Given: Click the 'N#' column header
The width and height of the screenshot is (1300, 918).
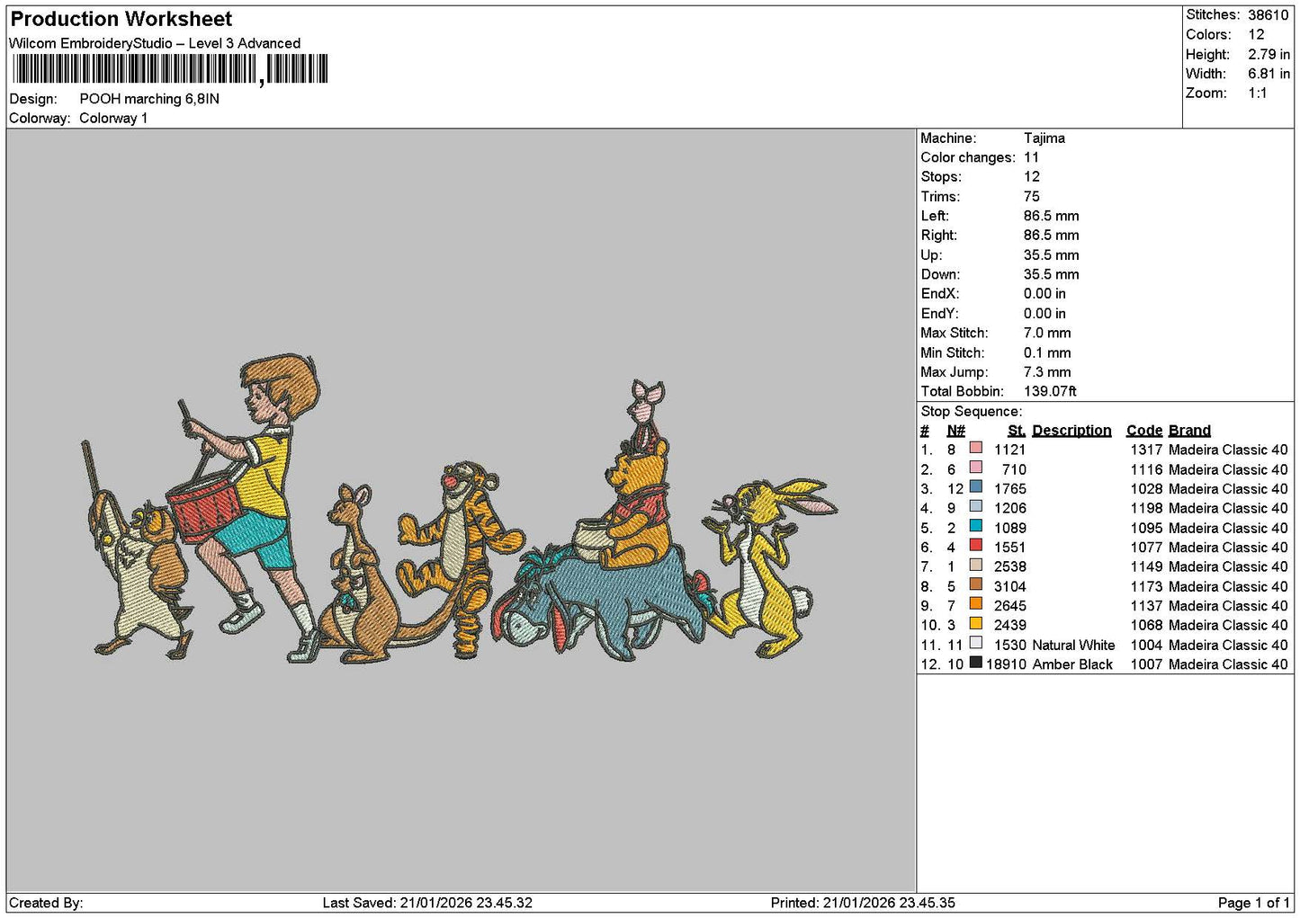Looking at the screenshot, I should point(955,431).
